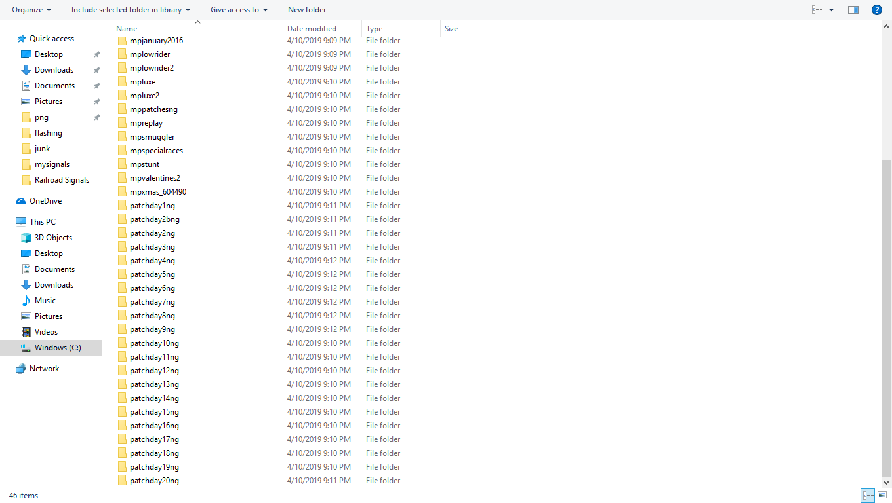Click the Network icon in navigation pane

(x=22, y=369)
